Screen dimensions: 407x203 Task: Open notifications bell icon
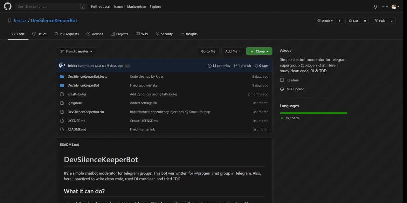click(x=375, y=7)
